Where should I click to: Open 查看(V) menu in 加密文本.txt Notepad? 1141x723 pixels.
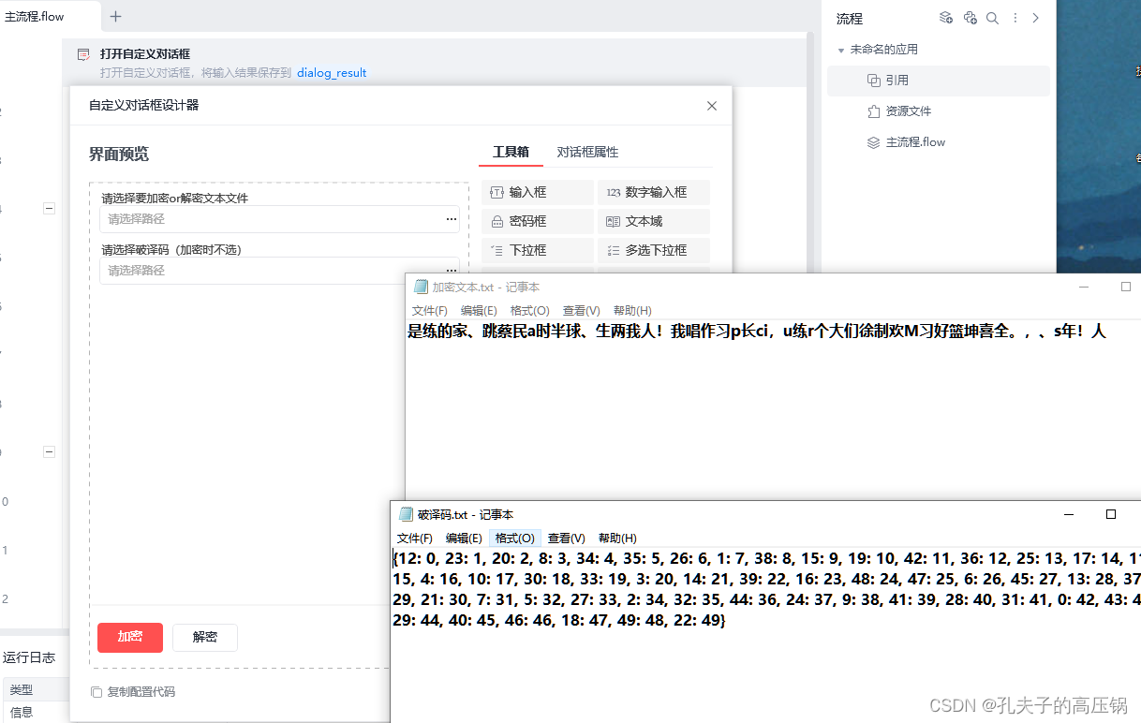[x=581, y=310]
